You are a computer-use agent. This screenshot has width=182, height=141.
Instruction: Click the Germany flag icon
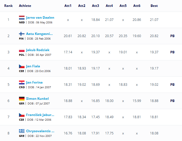(22, 99)
